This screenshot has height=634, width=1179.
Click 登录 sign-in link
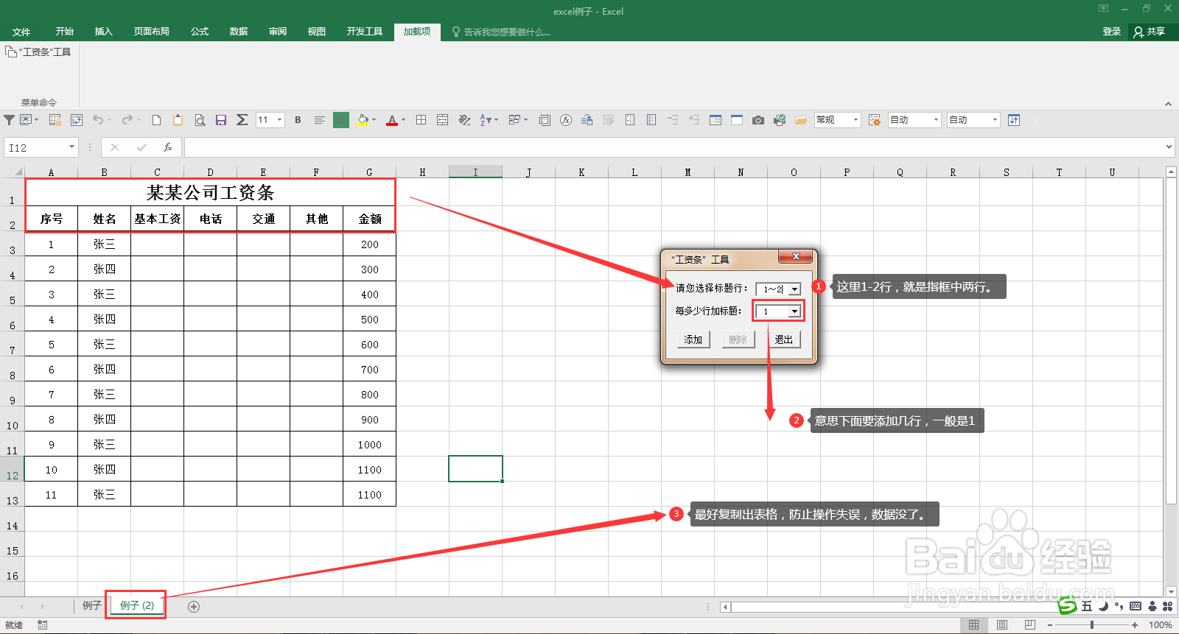coord(1112,32)
